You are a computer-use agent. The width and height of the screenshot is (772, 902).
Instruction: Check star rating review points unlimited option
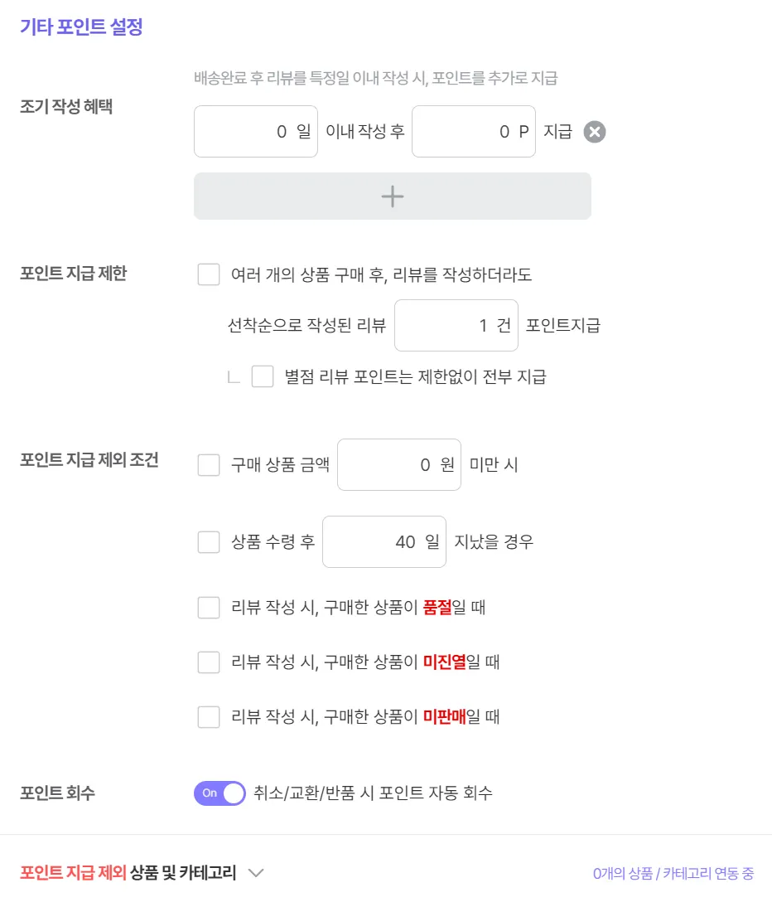click(x=263, y=377)
